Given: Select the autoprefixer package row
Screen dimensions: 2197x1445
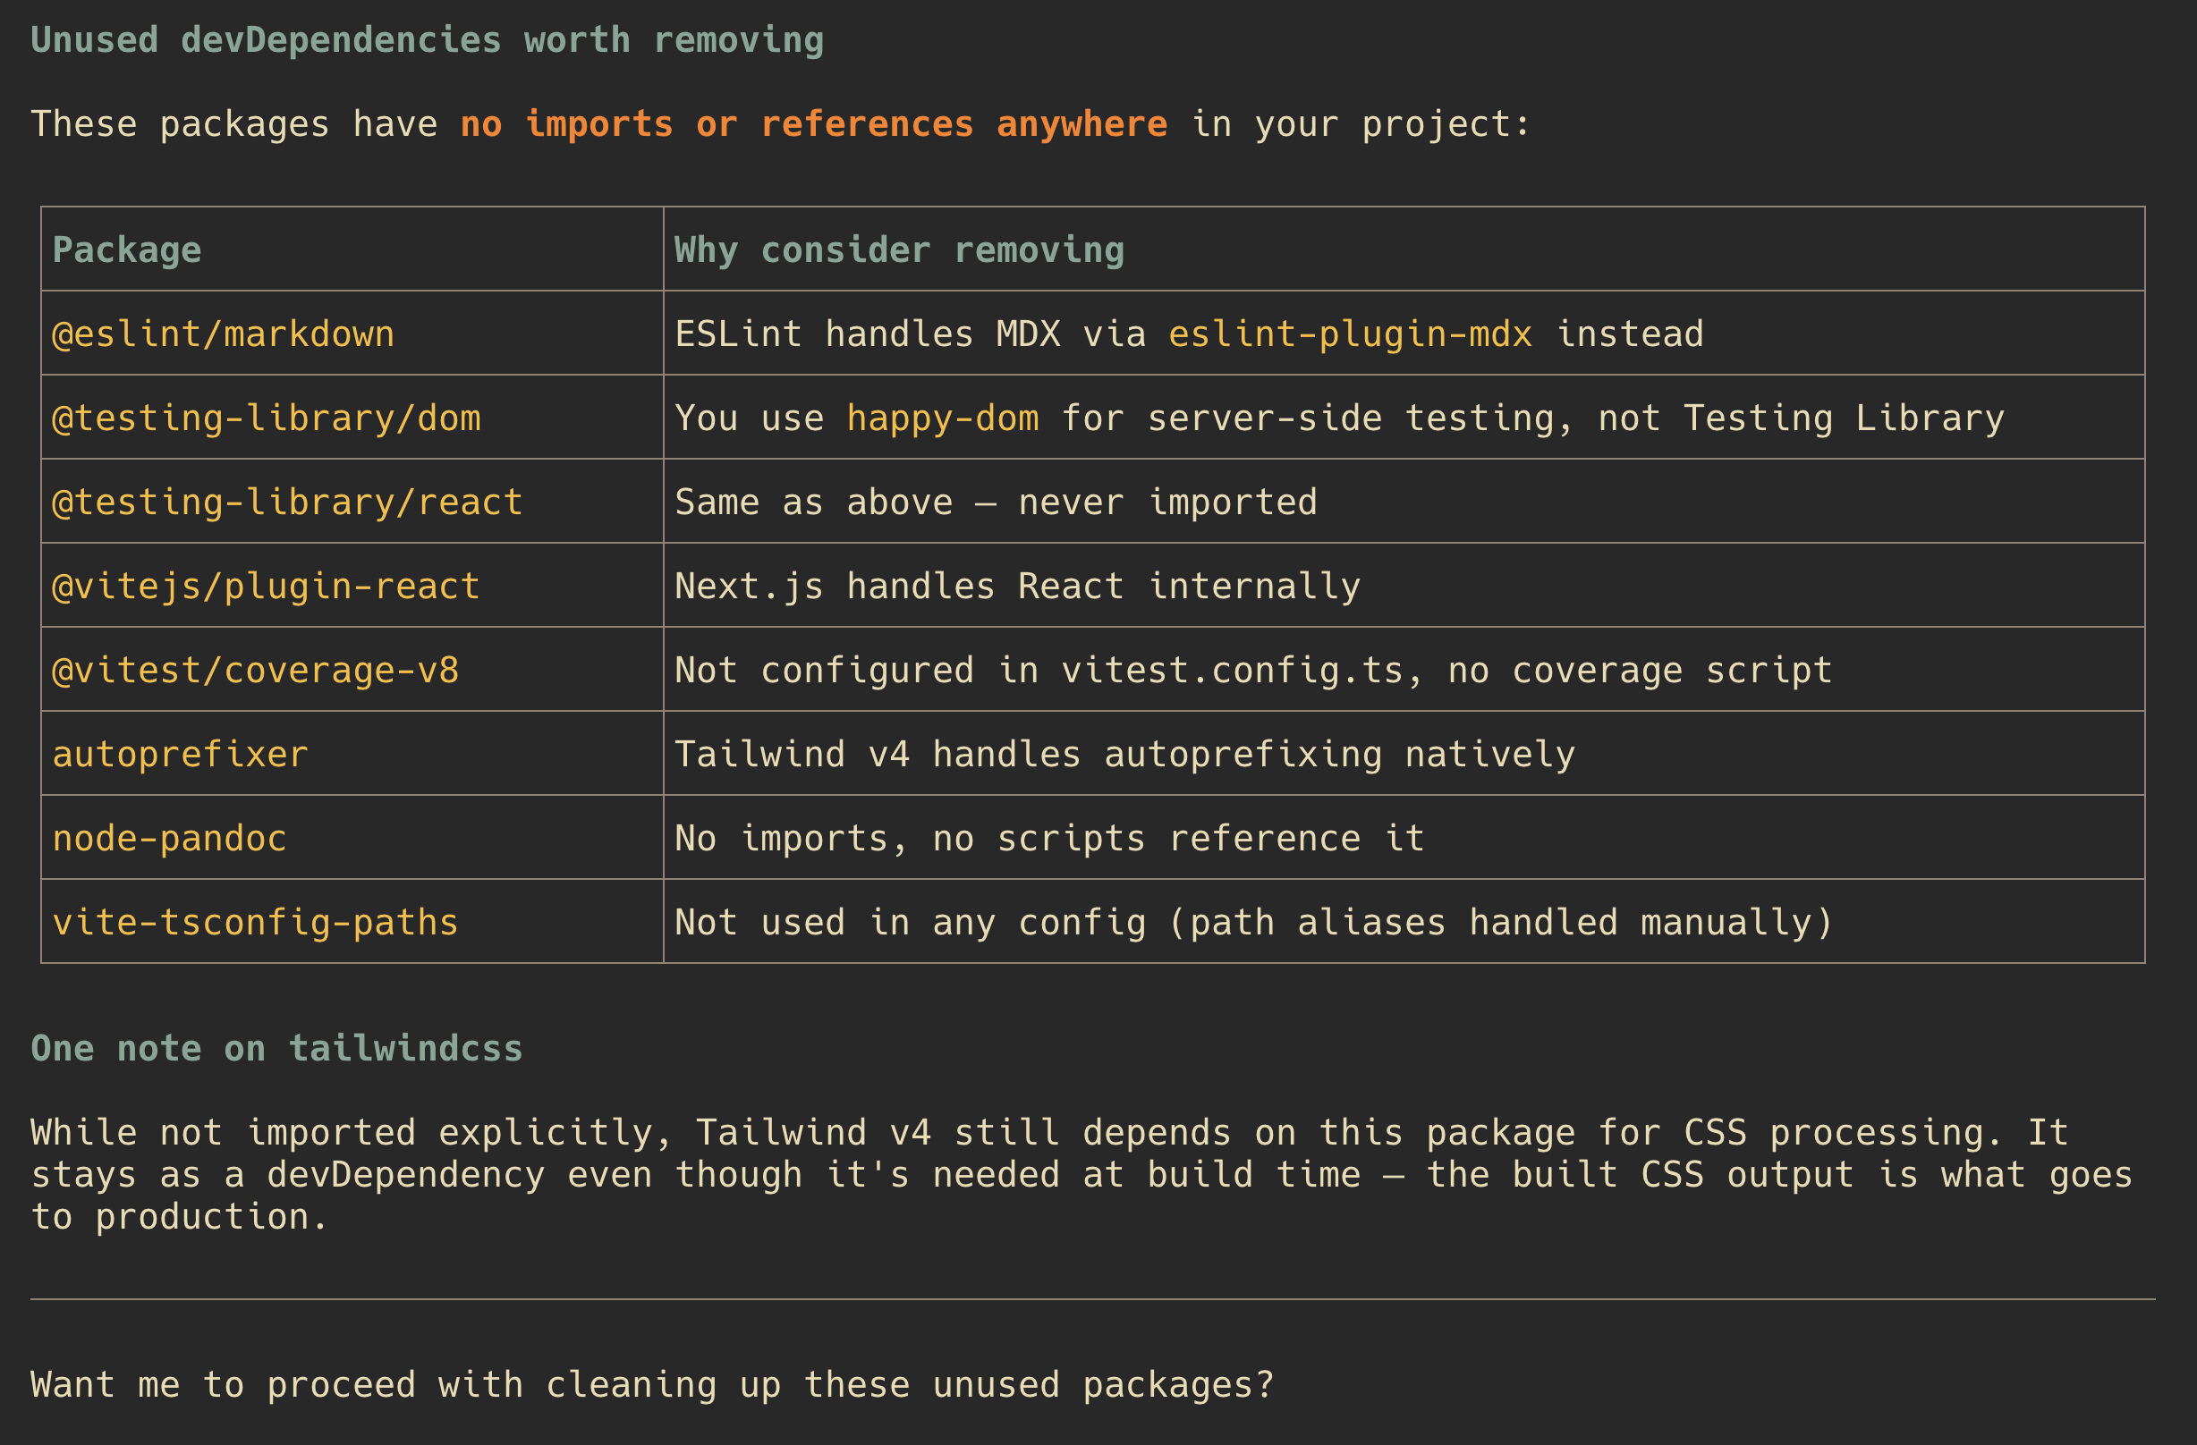Looking at the screenshot, I should (x=1093, y=754).
